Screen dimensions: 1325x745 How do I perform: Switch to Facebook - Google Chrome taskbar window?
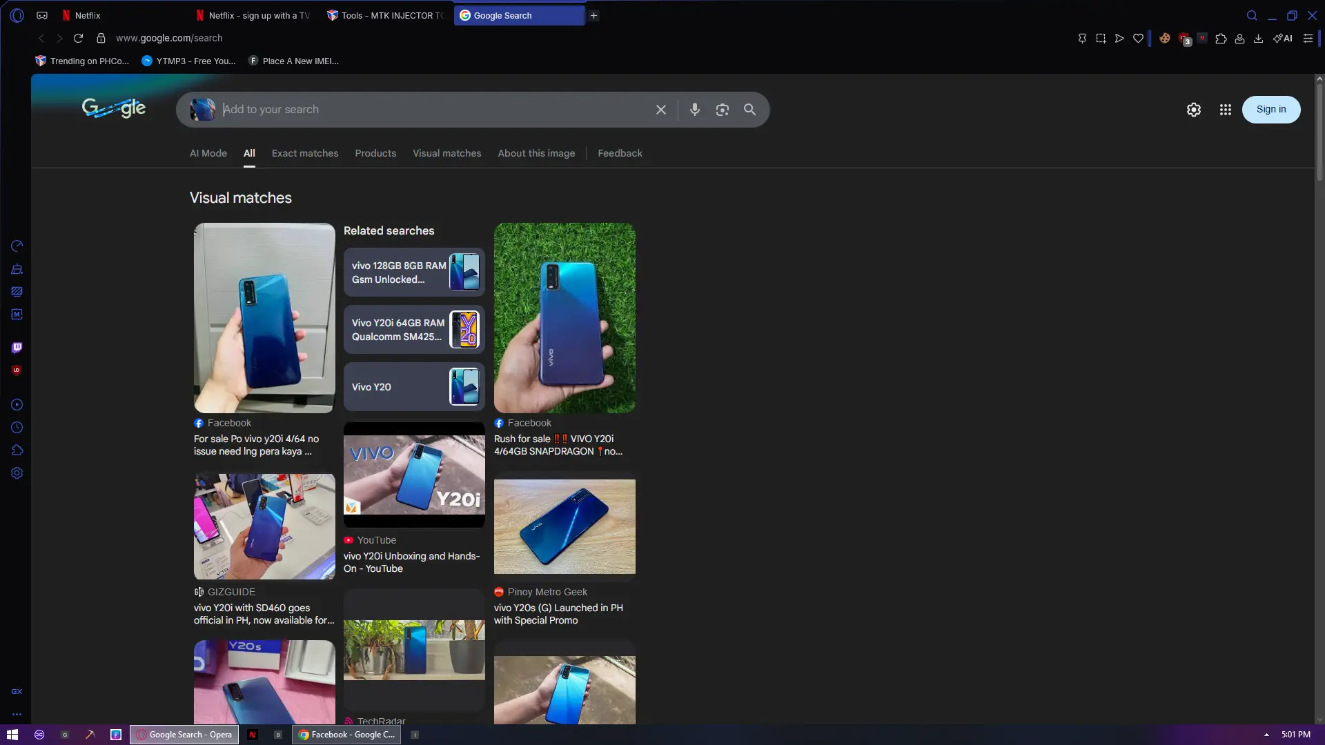[x=348, y=735]
